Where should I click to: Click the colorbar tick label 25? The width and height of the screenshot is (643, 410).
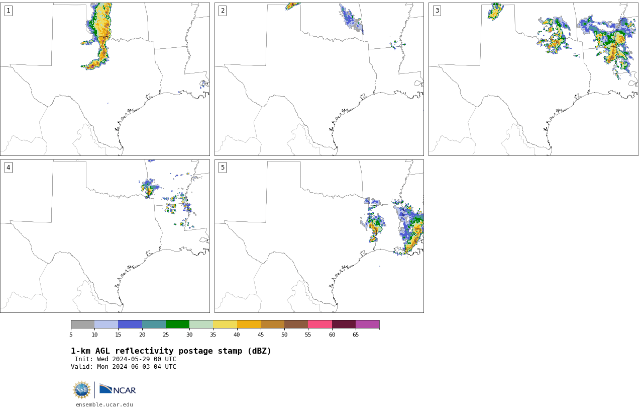166,335
